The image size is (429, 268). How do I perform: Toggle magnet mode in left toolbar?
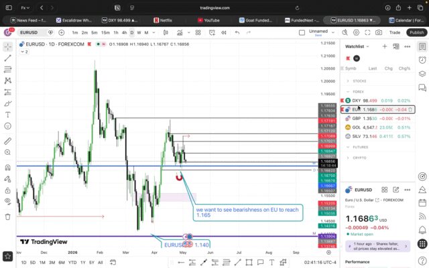(7, 167)
